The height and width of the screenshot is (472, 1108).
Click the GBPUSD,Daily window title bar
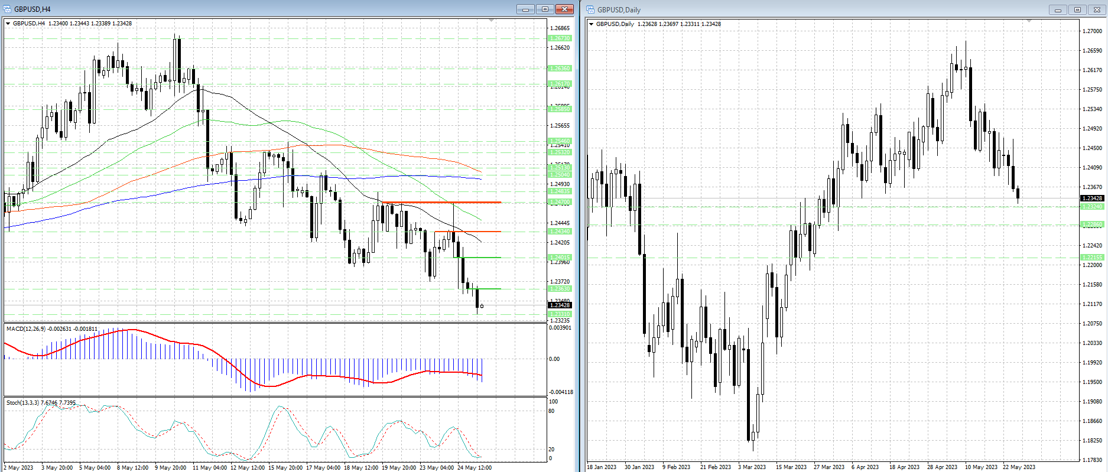(x=827, y=9)
